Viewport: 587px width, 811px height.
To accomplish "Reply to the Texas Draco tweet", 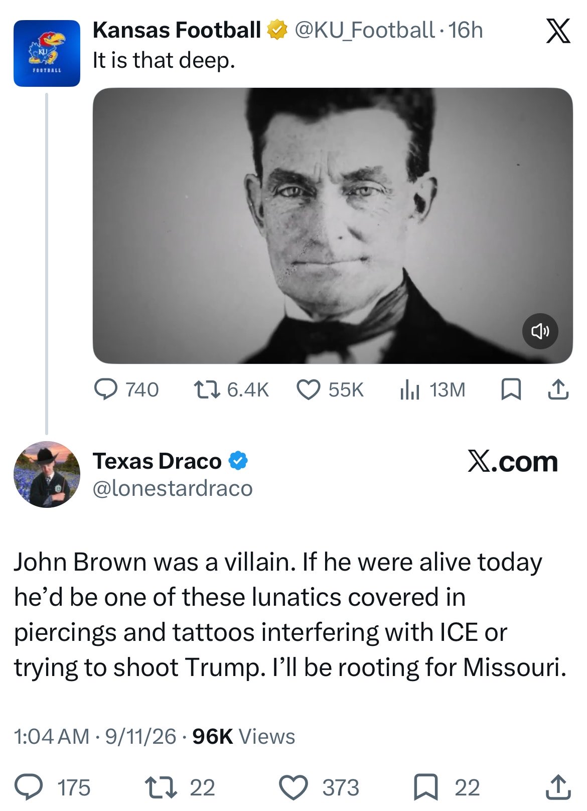I will coord(52,787).
